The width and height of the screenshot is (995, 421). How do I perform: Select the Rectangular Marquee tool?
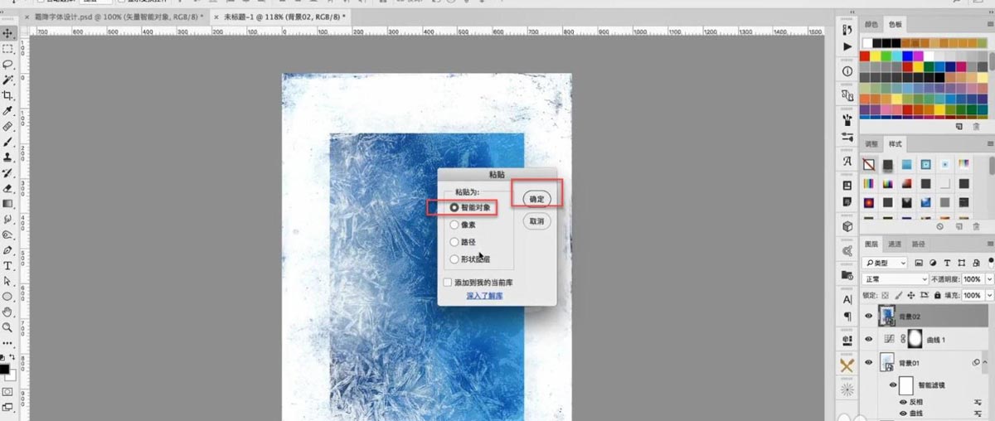point(7,49)
